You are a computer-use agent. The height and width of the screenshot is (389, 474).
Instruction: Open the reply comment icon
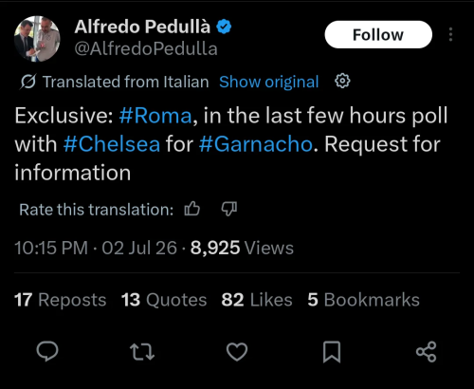pyautogui.click(x=47, y=351)
